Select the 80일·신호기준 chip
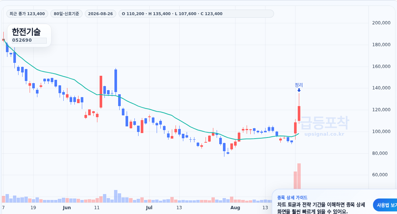Screen dimensions: 397x214 tap(66, 14)
